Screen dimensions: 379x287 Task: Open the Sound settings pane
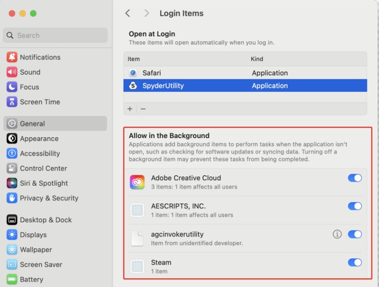[55, 72]
